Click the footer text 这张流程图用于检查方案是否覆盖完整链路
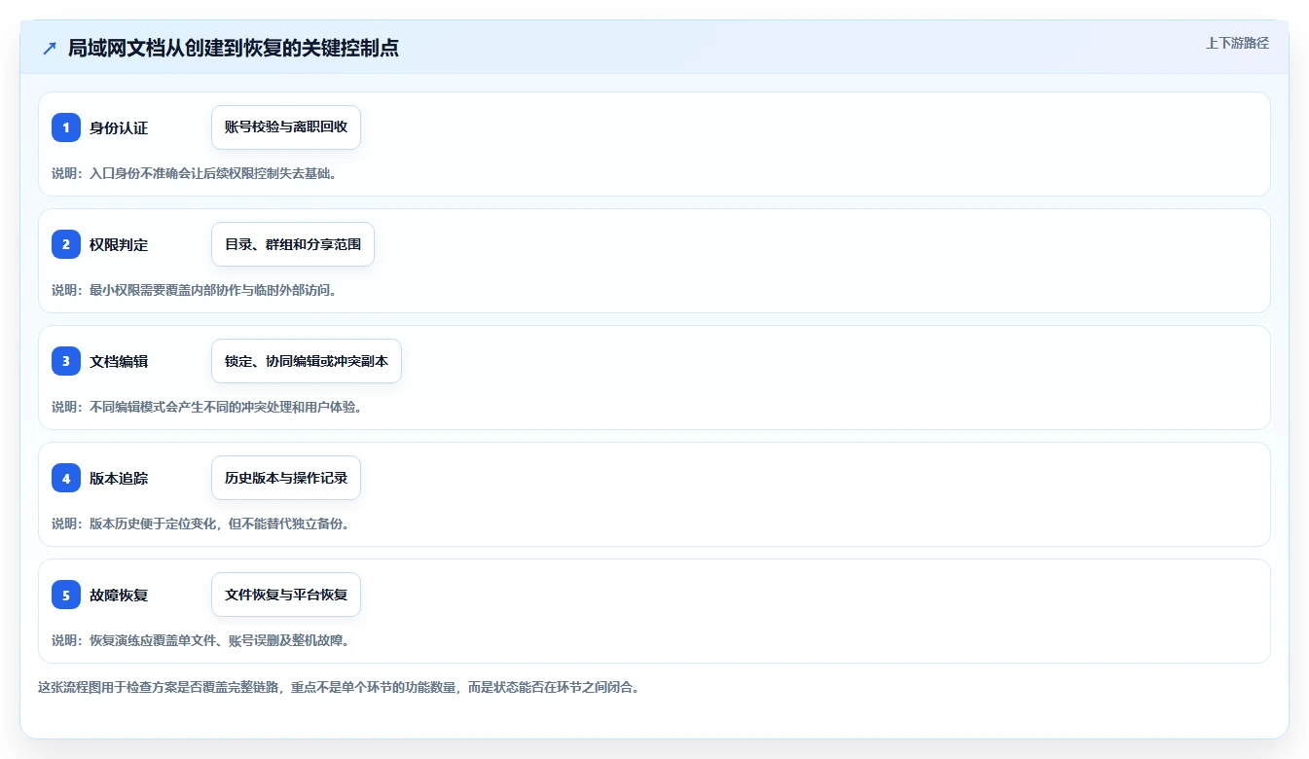 [x=161, y=687]
